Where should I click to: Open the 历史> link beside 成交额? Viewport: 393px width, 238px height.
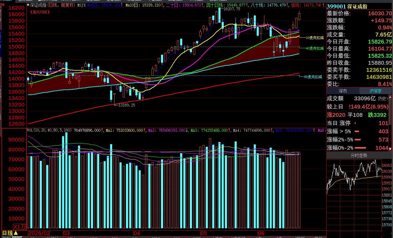point(383,99)
